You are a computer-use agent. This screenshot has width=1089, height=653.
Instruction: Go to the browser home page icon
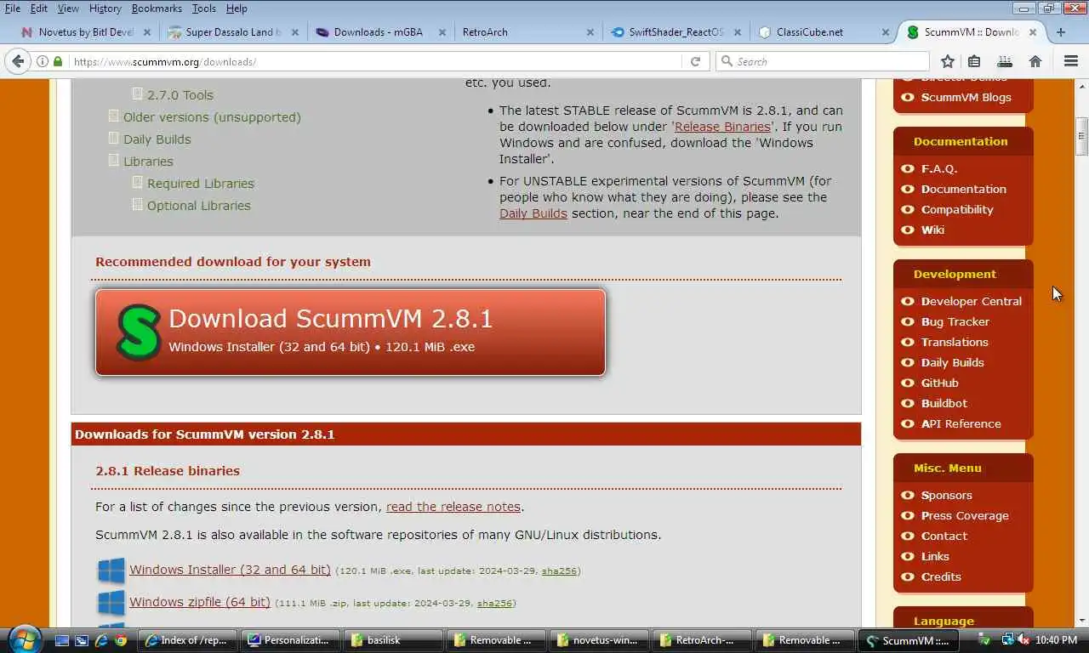coord(1035,61)
